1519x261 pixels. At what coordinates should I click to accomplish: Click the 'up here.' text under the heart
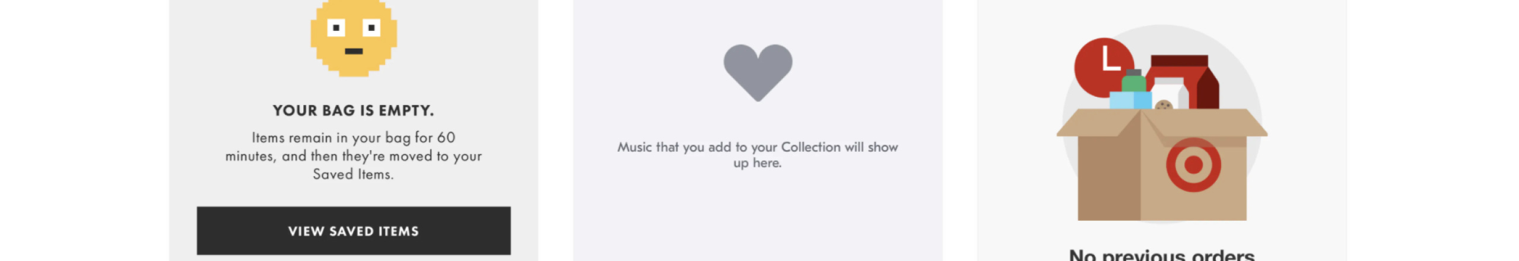758,163
